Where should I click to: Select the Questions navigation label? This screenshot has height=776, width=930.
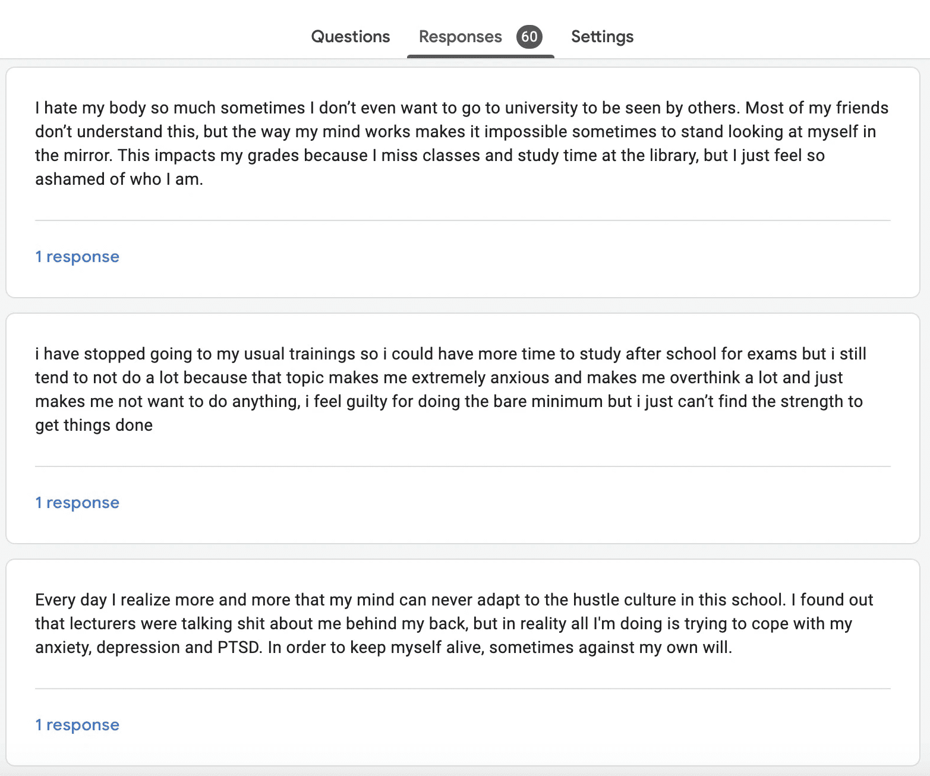pyautogui.click(x=350, y=36)
